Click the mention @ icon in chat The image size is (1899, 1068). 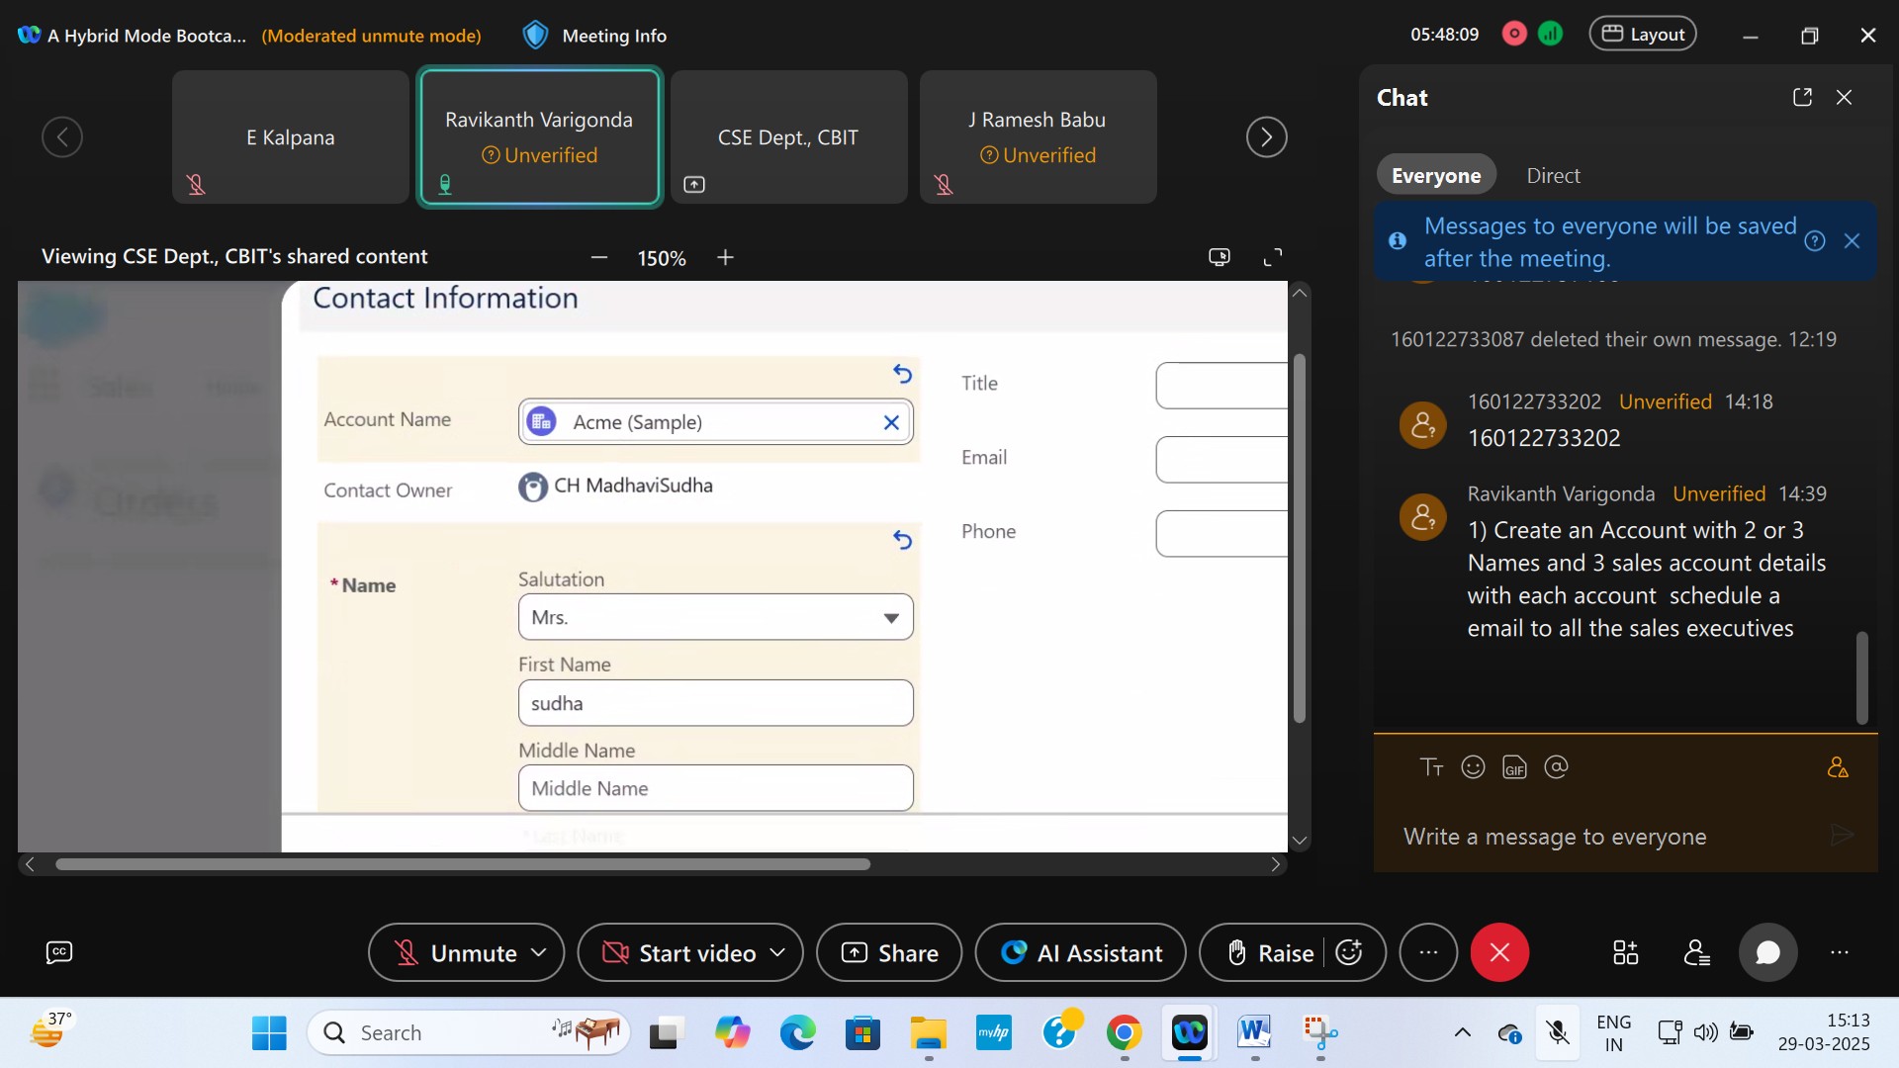1556,767
